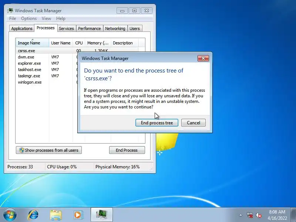Sort by the CPU column header

pos(79,43)
